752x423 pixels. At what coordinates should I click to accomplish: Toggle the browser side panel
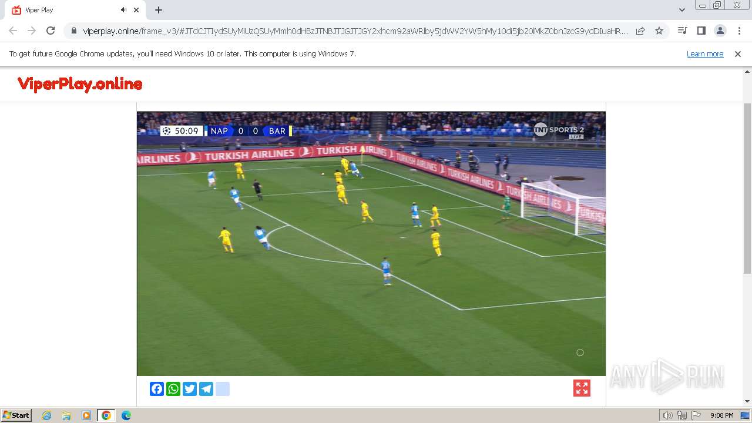(701, 31)
